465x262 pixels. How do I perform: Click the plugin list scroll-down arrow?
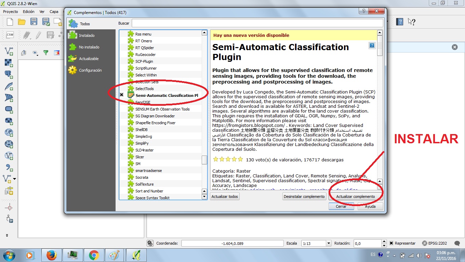pyautogui.click(x=204, y=197)
